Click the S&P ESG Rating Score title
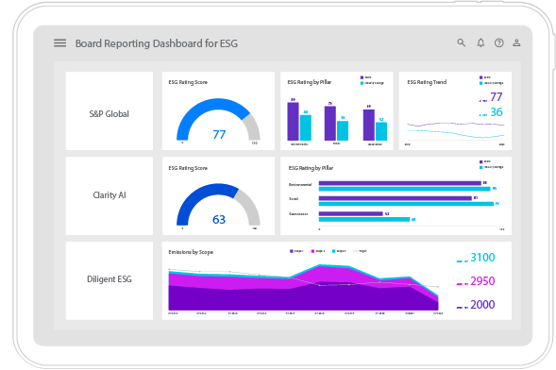Viewport: 556px width, 370px height. point(188,82)
